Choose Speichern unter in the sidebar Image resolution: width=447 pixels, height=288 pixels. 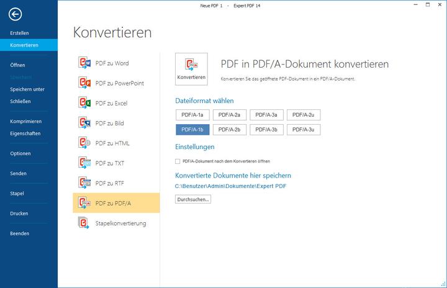click(x=27, y=89)
